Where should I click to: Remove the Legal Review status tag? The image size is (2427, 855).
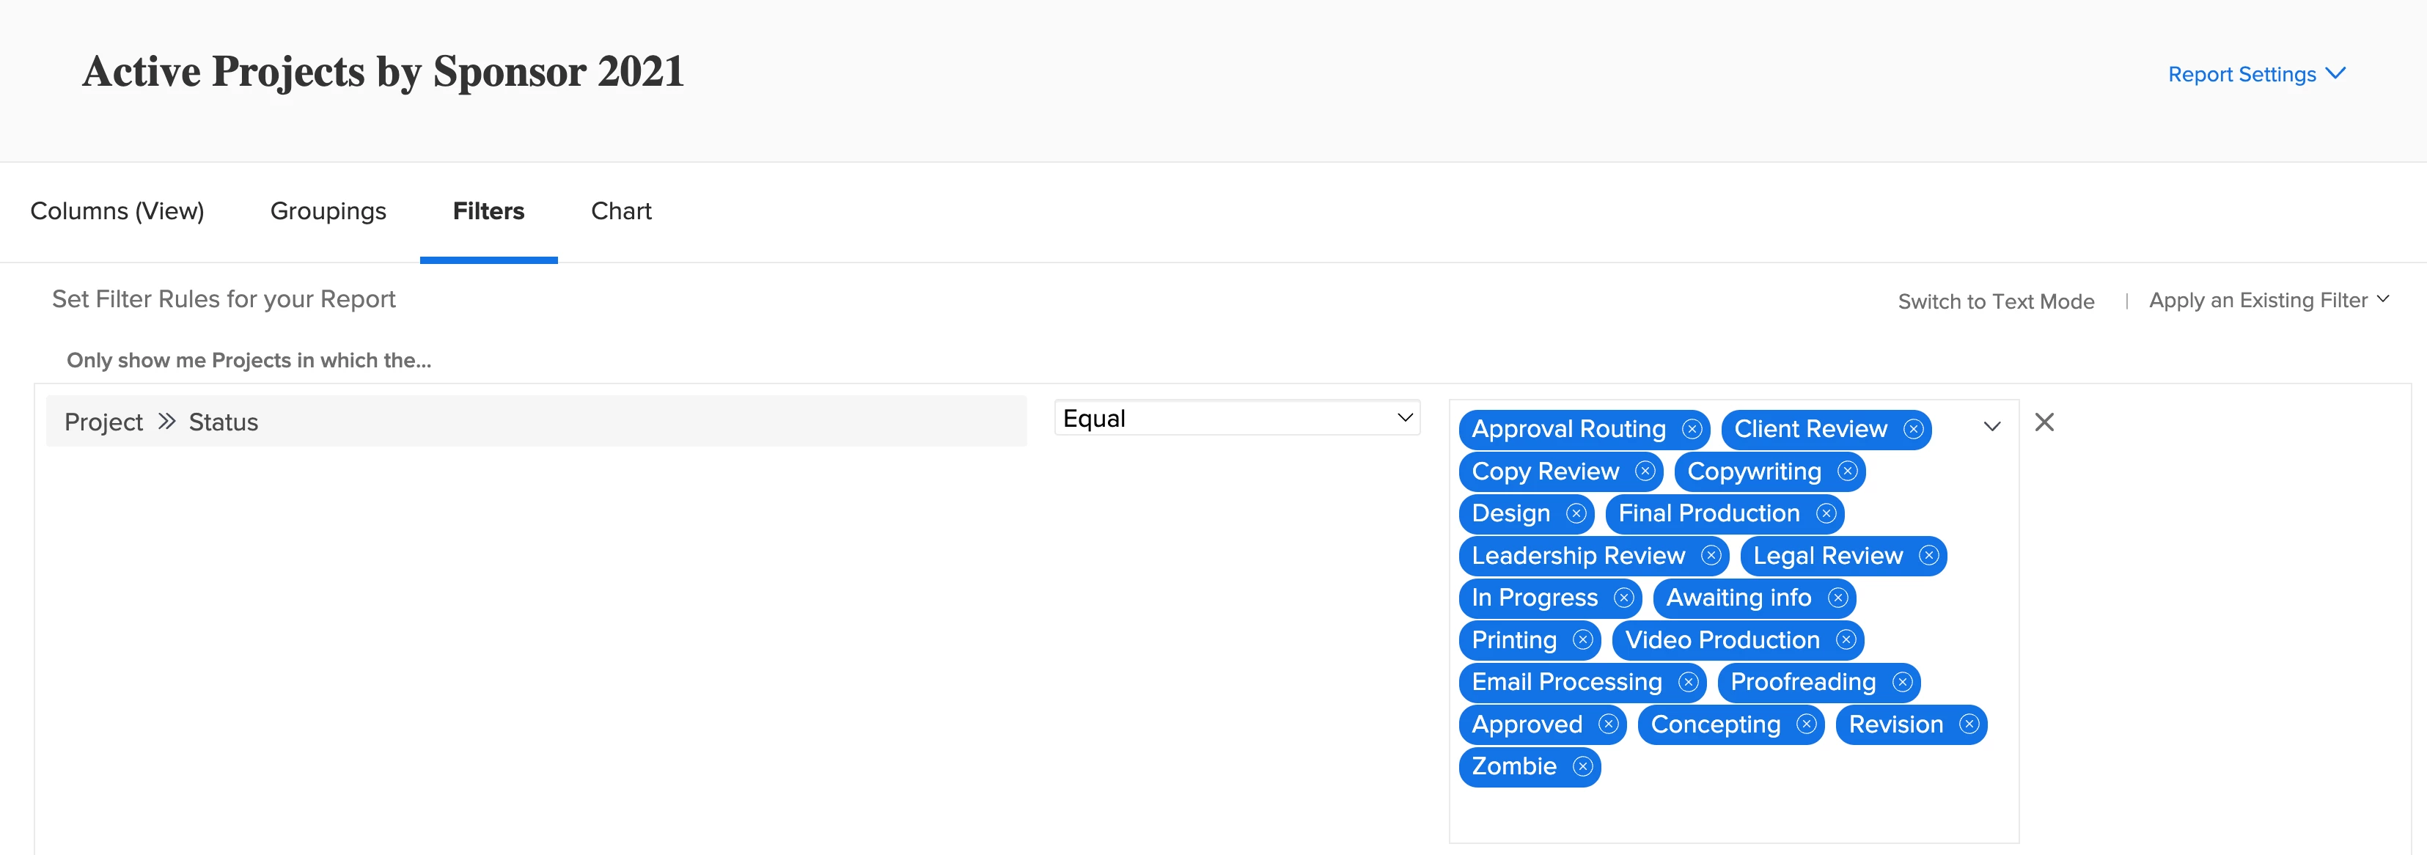[1928, 556]
